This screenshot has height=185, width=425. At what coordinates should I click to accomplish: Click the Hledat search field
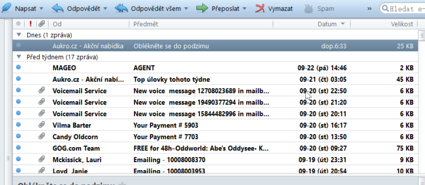pos(403,9)
